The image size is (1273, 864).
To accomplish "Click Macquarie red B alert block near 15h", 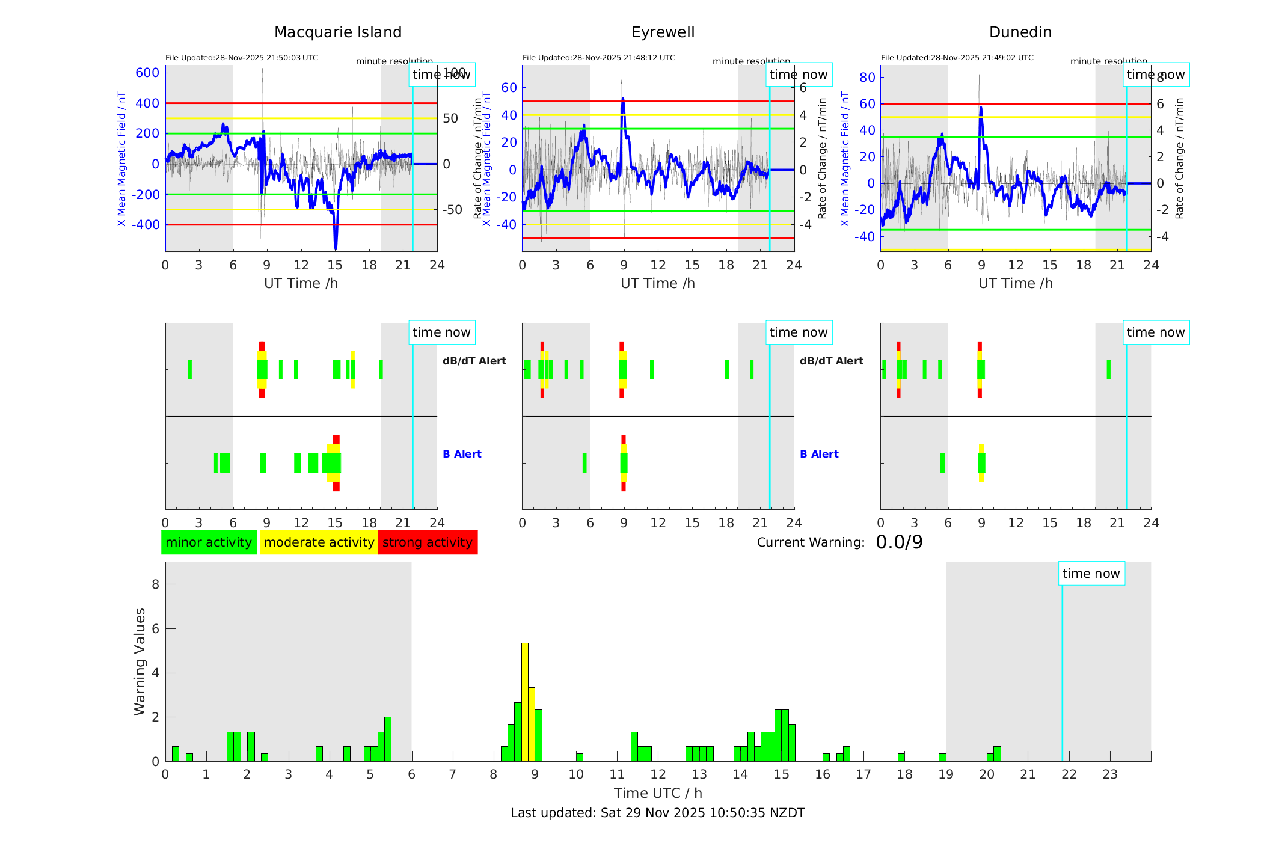I will click(x=336, y=439).
